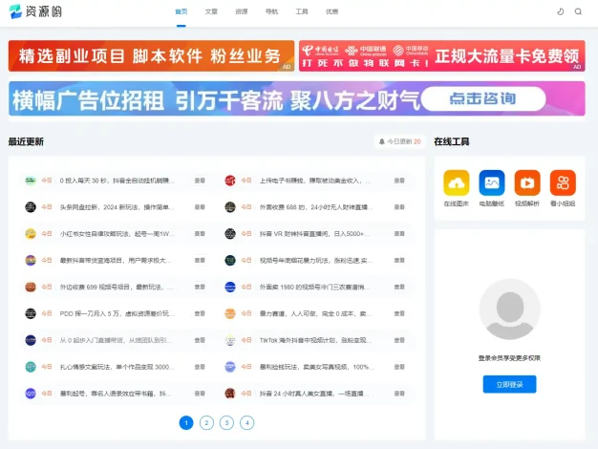This screenshot has width=598, height=449.
Task: Open the 正规大流量卡免费领 ad banner
Action: [442, 55]
